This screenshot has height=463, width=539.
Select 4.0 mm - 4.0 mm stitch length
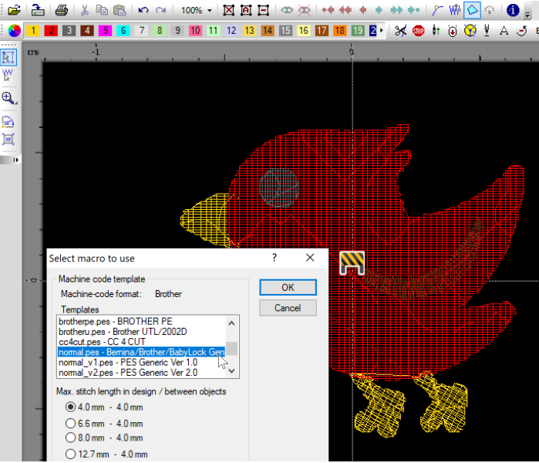(x=70, y=407)
